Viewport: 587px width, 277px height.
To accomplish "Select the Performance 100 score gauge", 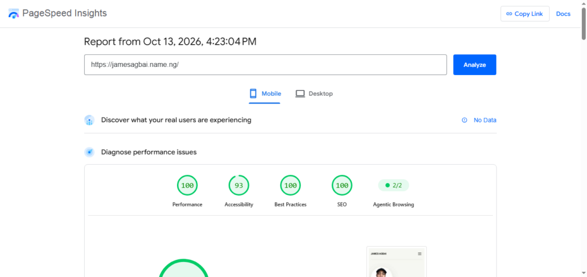I will point(187,185).
